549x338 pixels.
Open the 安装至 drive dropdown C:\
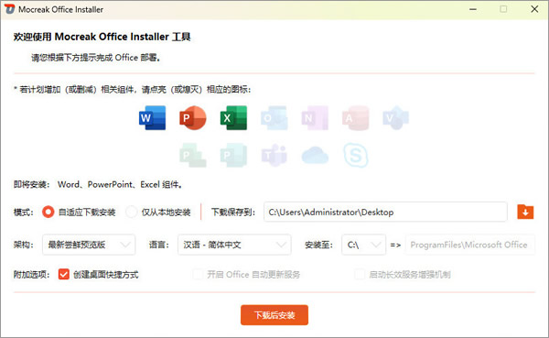364,245
